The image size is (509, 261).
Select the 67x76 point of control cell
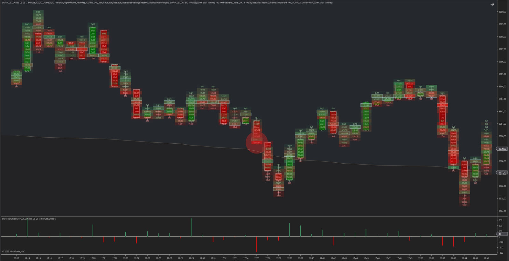pos(464,192)
